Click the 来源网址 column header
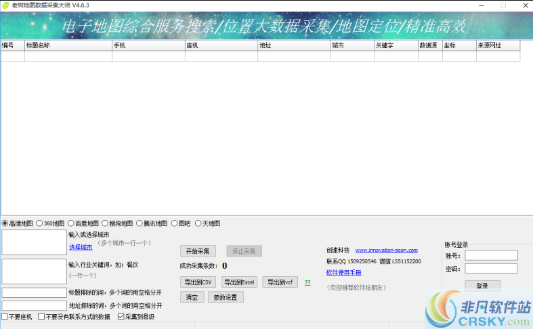The height and width of the screenshot is (329, 533). coord(498,45)
